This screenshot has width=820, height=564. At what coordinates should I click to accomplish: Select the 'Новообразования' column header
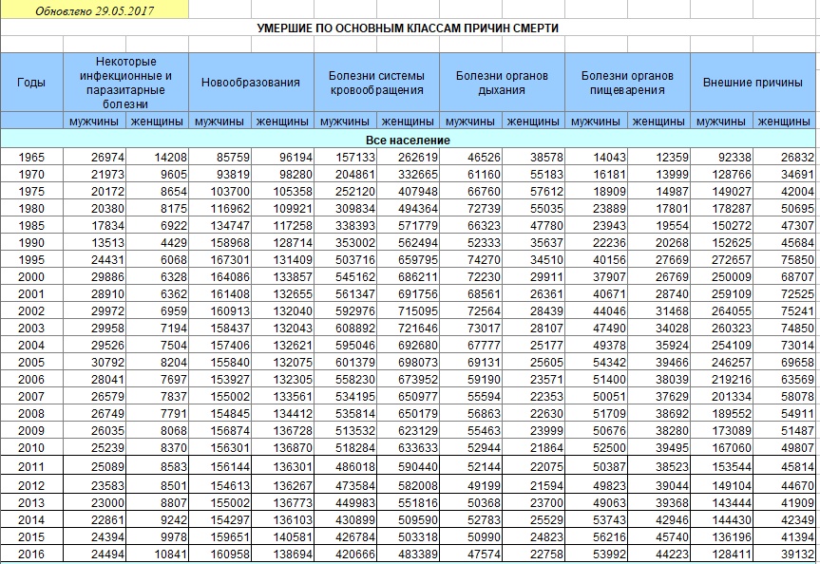coord(251,82)
